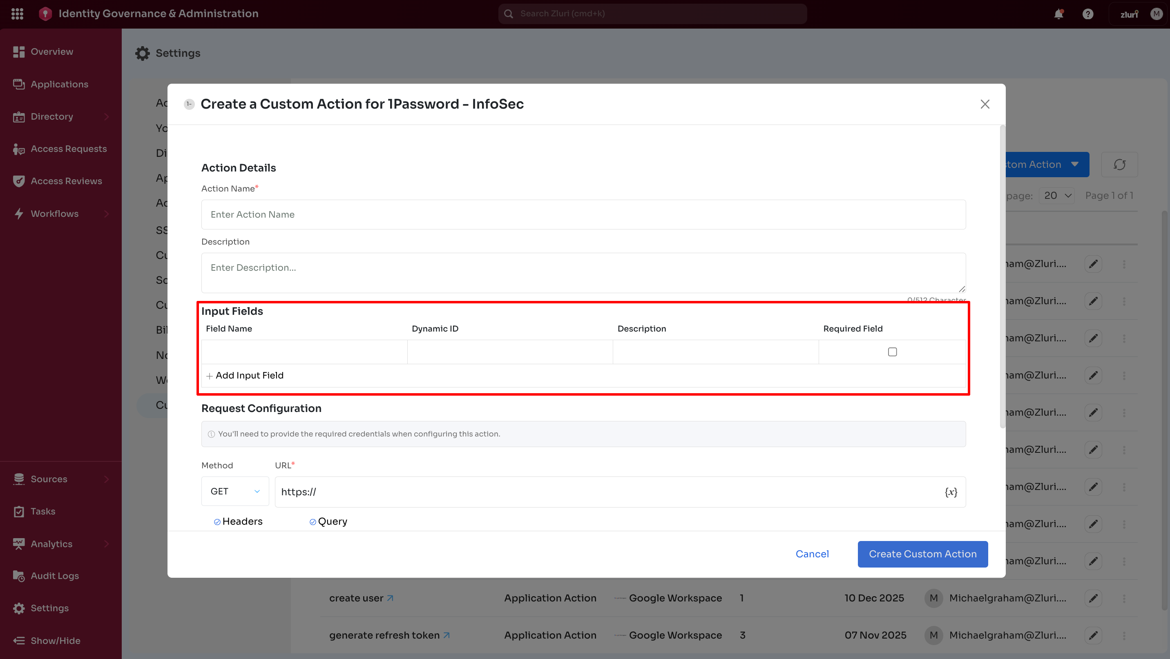Viewport: 1170px width, 659px height.
Task: Click the refresh icon beside Custom Action button
Action: click(1119, 164)
